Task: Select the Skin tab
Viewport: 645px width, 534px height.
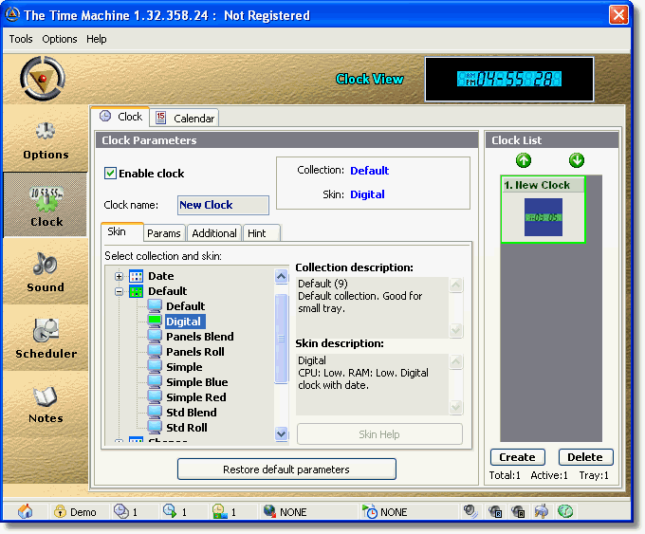Action: click(121, 231)
